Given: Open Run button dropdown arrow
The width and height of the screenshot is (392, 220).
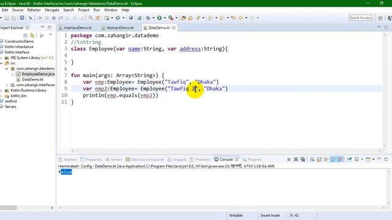Looking at the screenshot, I should point(165,18).
